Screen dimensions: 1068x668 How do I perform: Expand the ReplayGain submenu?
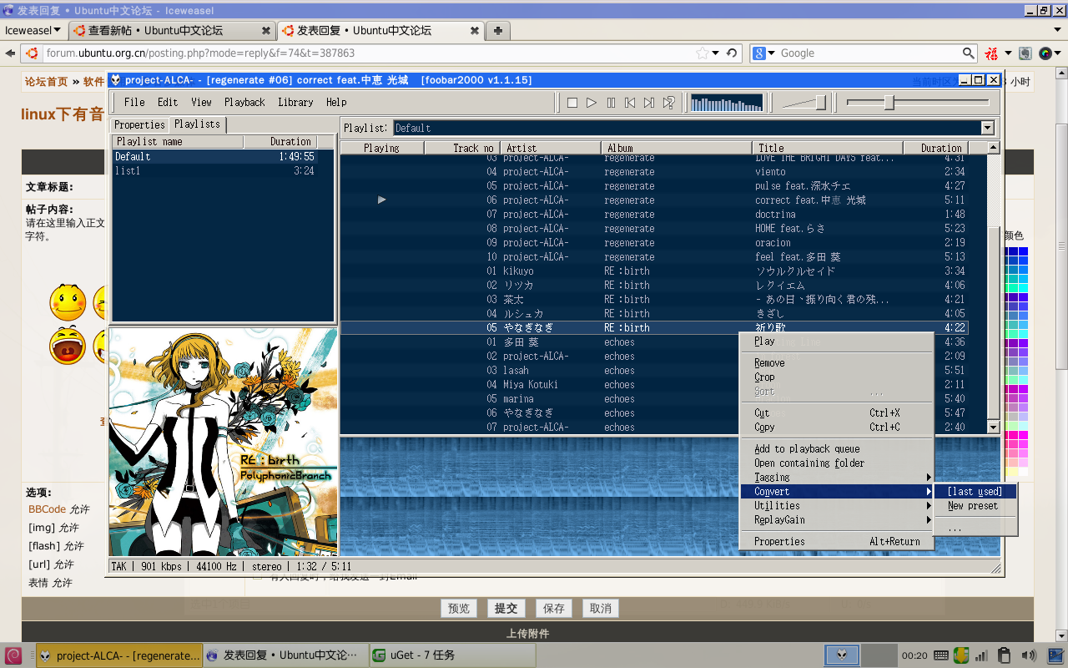coord(837,520)
